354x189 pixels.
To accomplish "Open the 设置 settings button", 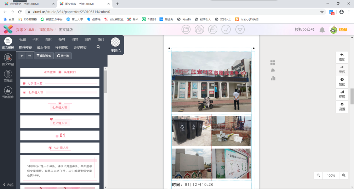I will [x=342, y=107].
